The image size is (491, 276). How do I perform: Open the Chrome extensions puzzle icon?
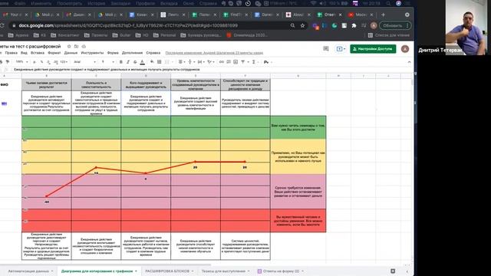coord(354,25)
